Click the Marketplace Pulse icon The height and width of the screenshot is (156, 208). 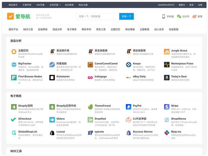[167, 65]
